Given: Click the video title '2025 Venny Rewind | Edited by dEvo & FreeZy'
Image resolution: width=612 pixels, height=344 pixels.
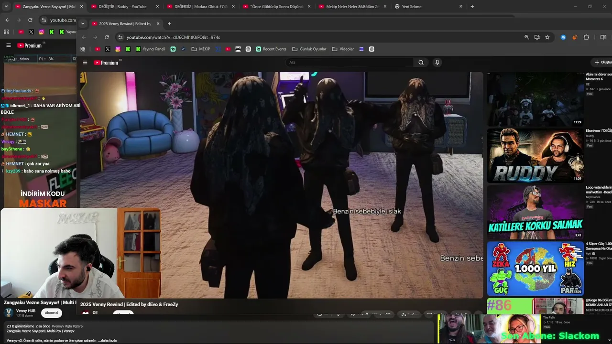Looking at the screenshot, I should [x=129, y=304].
